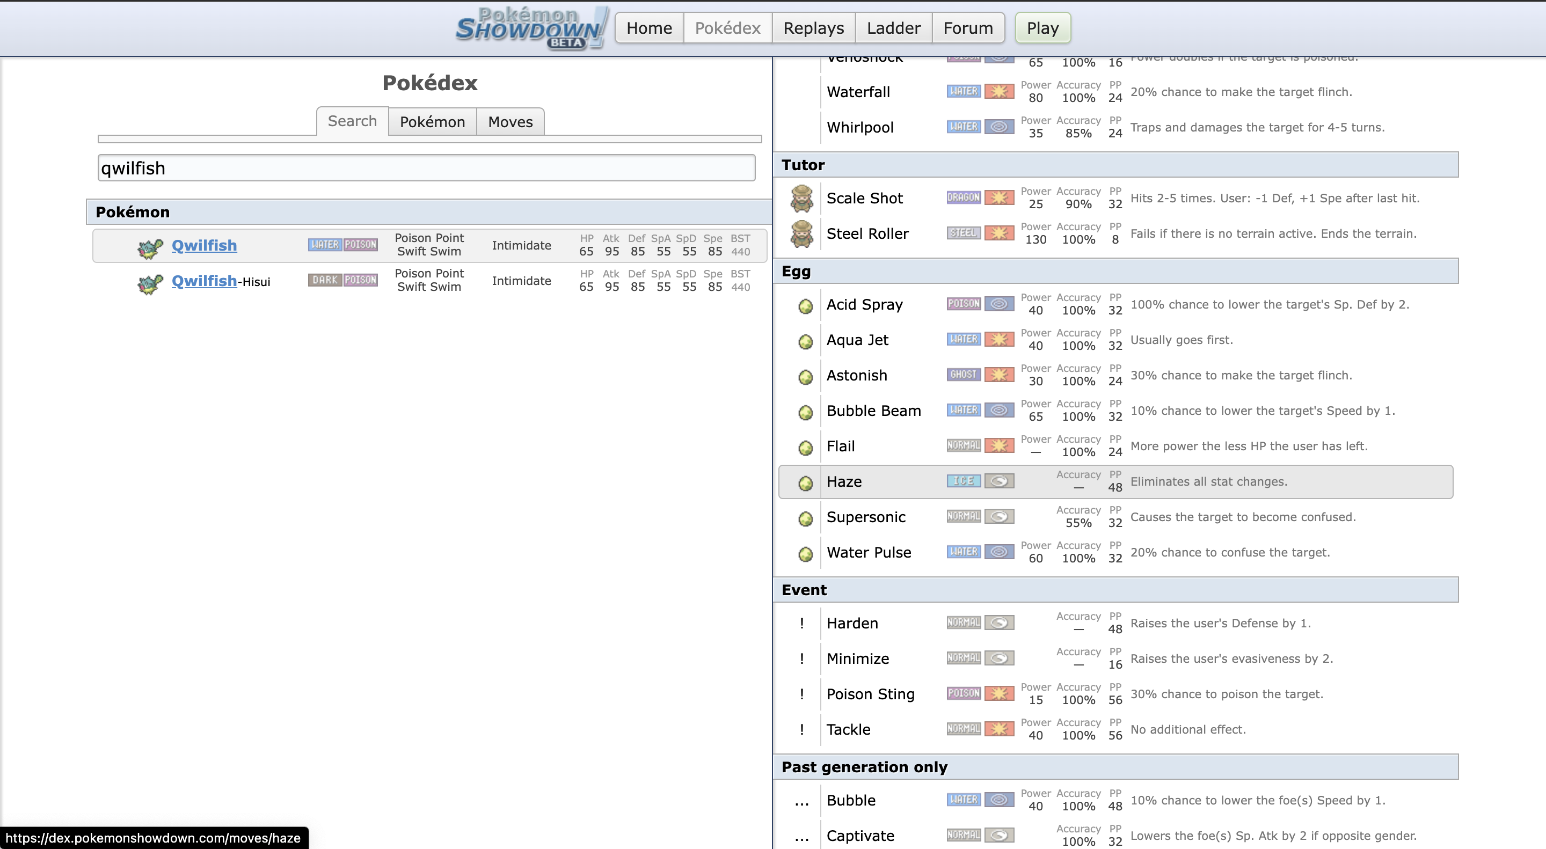Click the tutor icon next to Steel Roller
This screenshot has height=849, width=1546.
tap(802, 234)
